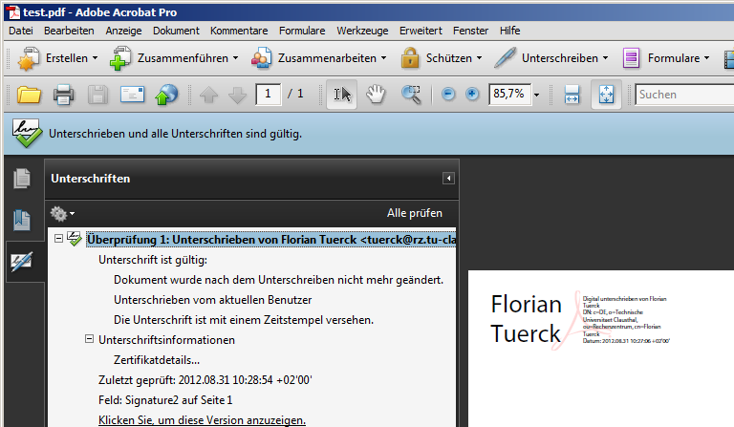Viewport: 734px width, 427px height.
Task: Click the marquee zoom magnifier tool
Action: [x=411, y=95]
